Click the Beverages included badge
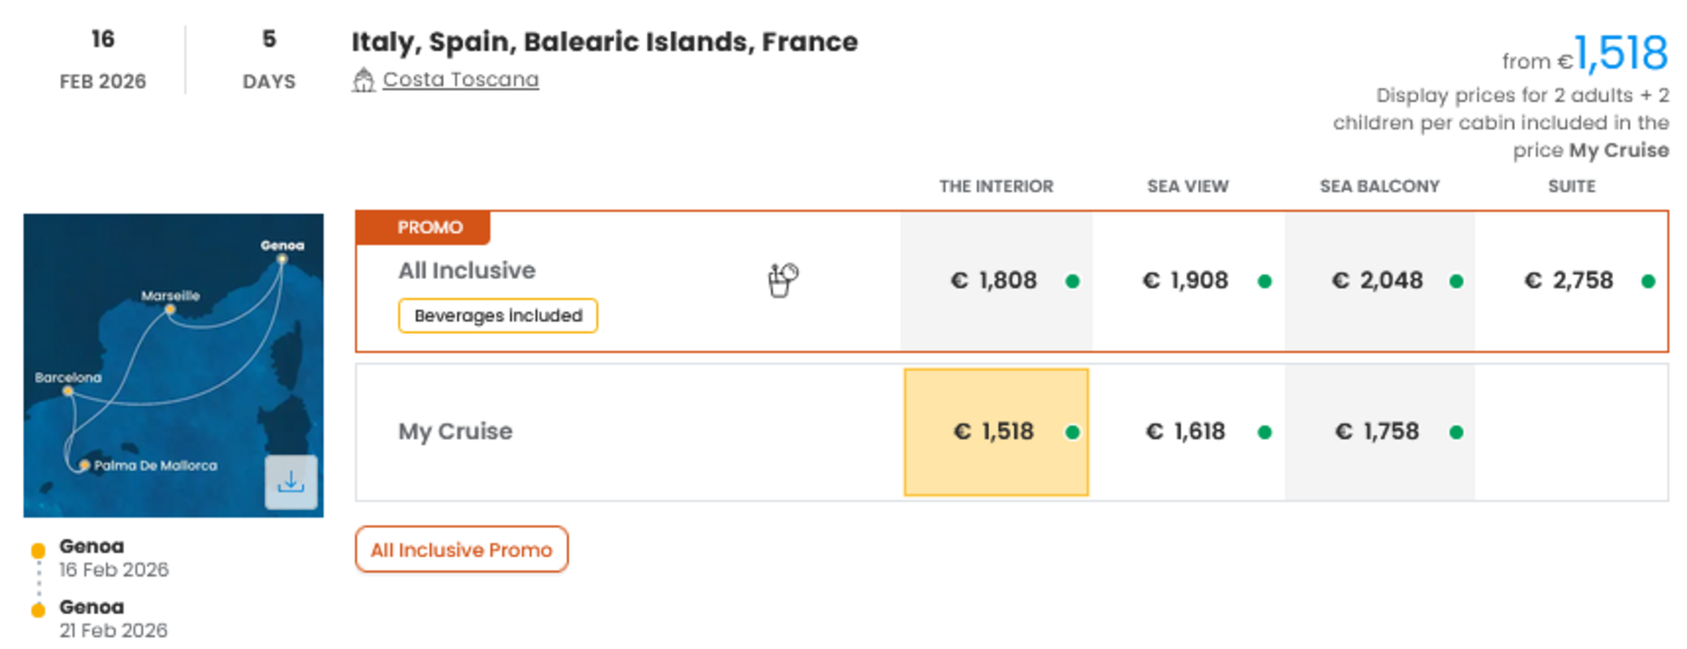Viewport: 1687px width, 649px height. coord(497,316)
